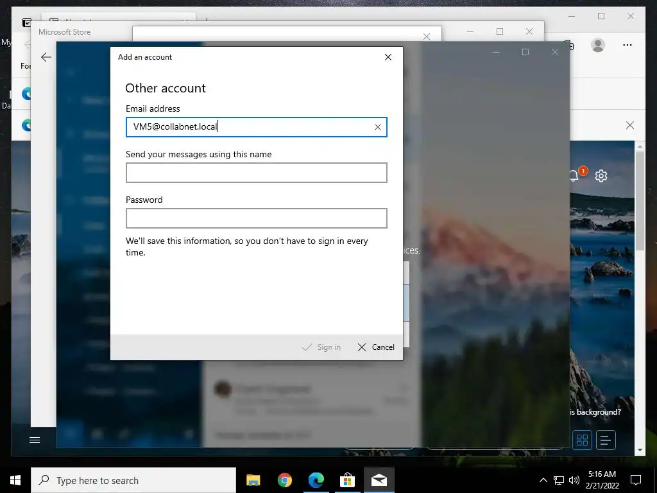This screenshot has height=493, width=657.
Task: Close the Add an account dialog
Action: point(388,57)
